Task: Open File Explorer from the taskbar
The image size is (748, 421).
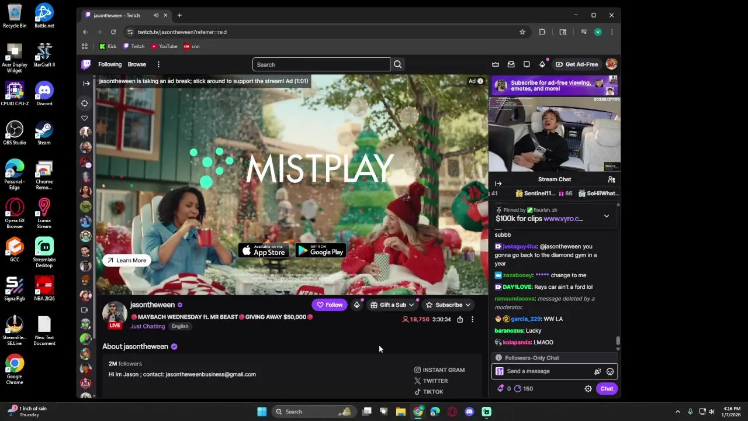Action: click(401, 412)
